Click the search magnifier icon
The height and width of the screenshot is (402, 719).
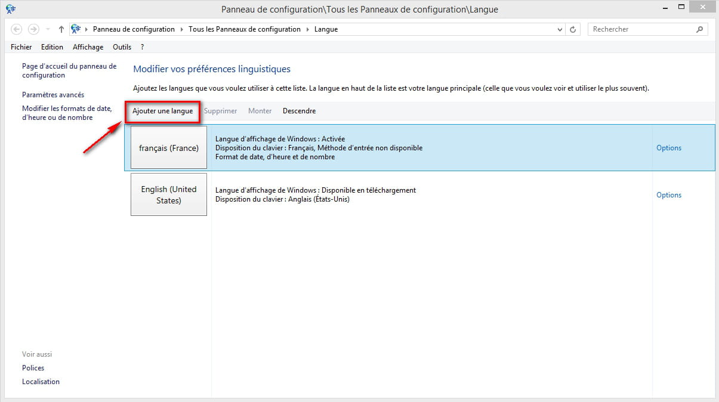[x=700, y=29]
